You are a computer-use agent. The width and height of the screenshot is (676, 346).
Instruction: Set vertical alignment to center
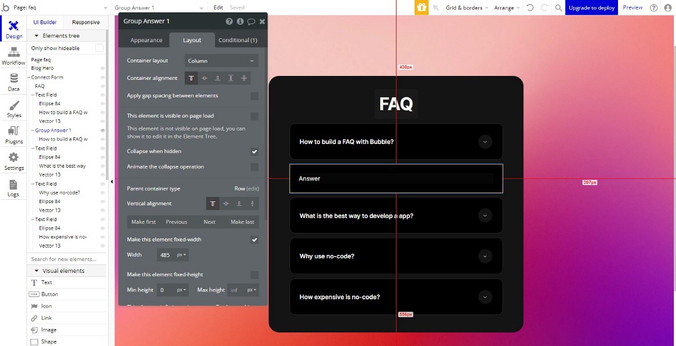pos(226,204)
